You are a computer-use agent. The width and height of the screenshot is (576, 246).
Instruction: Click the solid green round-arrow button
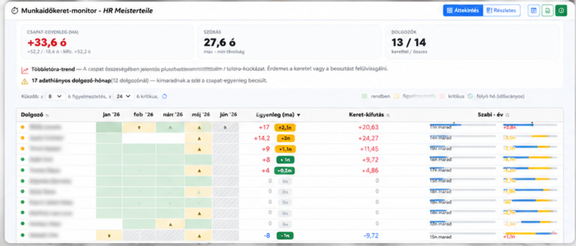tap(561, 11)
